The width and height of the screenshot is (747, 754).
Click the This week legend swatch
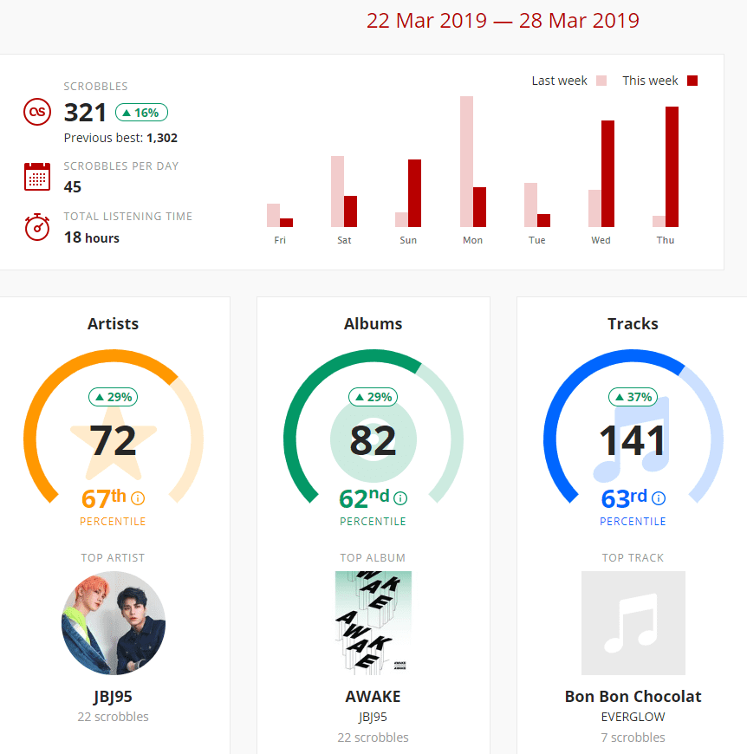tap(692, 81)
